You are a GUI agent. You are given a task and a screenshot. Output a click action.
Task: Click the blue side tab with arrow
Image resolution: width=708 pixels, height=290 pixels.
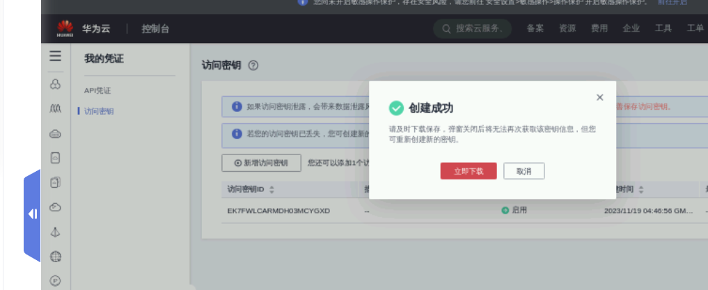pos(32,215)
